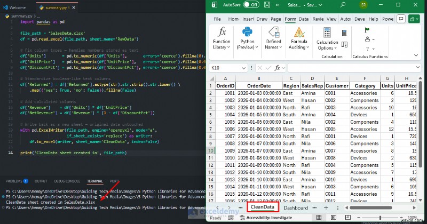Switch to Page Break Preview icon
Image resolution: width=427 pixels, height=224 pixels.
(x=348, y=218)
